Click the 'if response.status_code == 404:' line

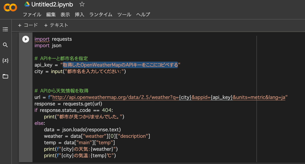(x=74, y=110)
